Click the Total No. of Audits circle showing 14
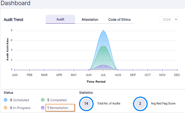185x113 pixels. (x=86, y=103)
